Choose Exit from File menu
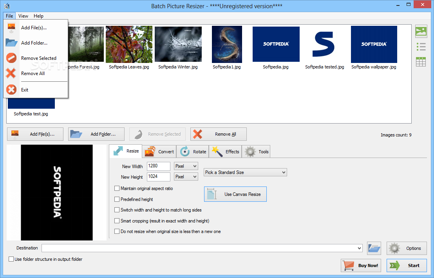434x278 pixels. click(x=36, y=90)
